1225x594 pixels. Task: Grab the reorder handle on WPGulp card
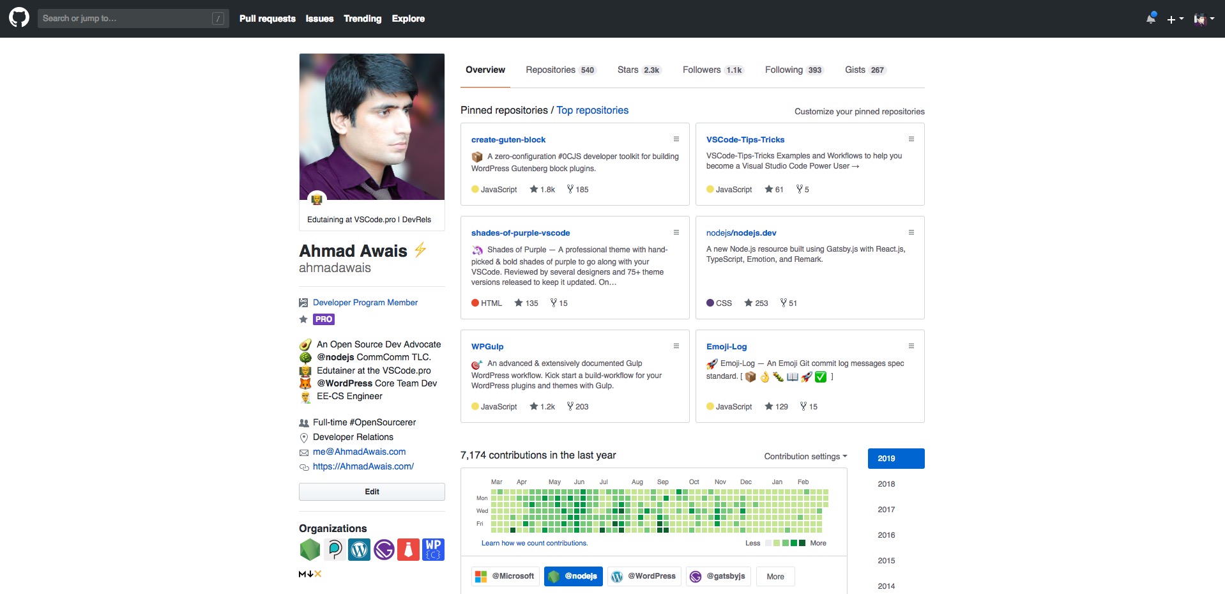pos(676,346)
